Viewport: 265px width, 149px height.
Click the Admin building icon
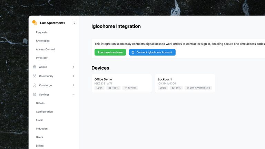(x=35, y=67)
